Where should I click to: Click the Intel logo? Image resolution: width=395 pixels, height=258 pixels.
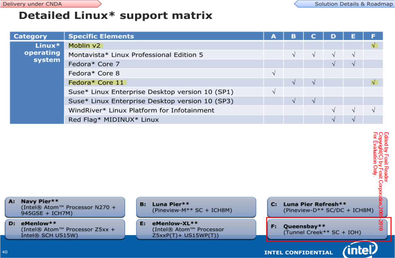click(x=360, y=249)
